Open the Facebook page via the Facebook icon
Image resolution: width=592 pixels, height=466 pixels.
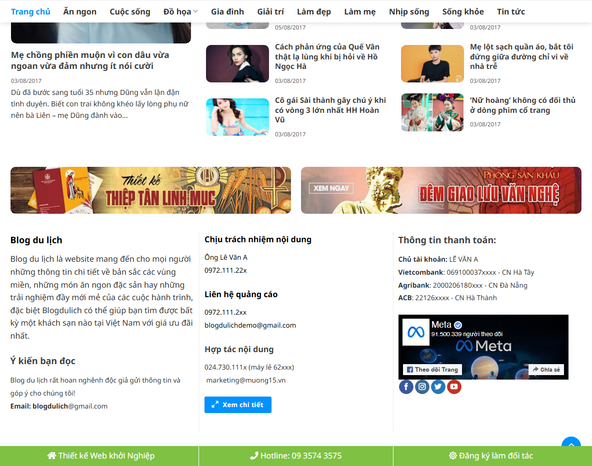tap(406, 386)
